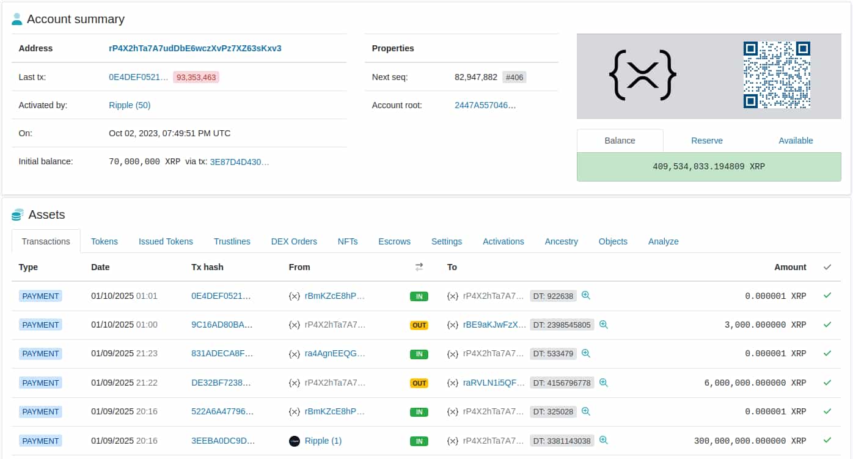This screenshot has width=853, height=459.
Task: Click the Assets coins icon
Action: pyautogui.click(x=17, y=215)
